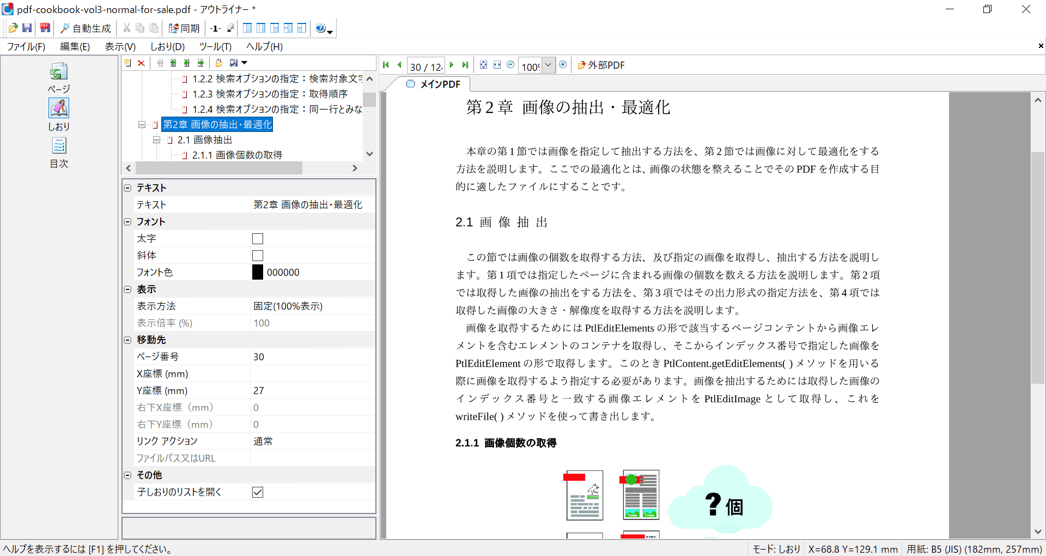Image resolution: width=1046 pixels, height=556 pixels.
Task: Click the zoom in plus icon
Action: (x=563, y=65)
